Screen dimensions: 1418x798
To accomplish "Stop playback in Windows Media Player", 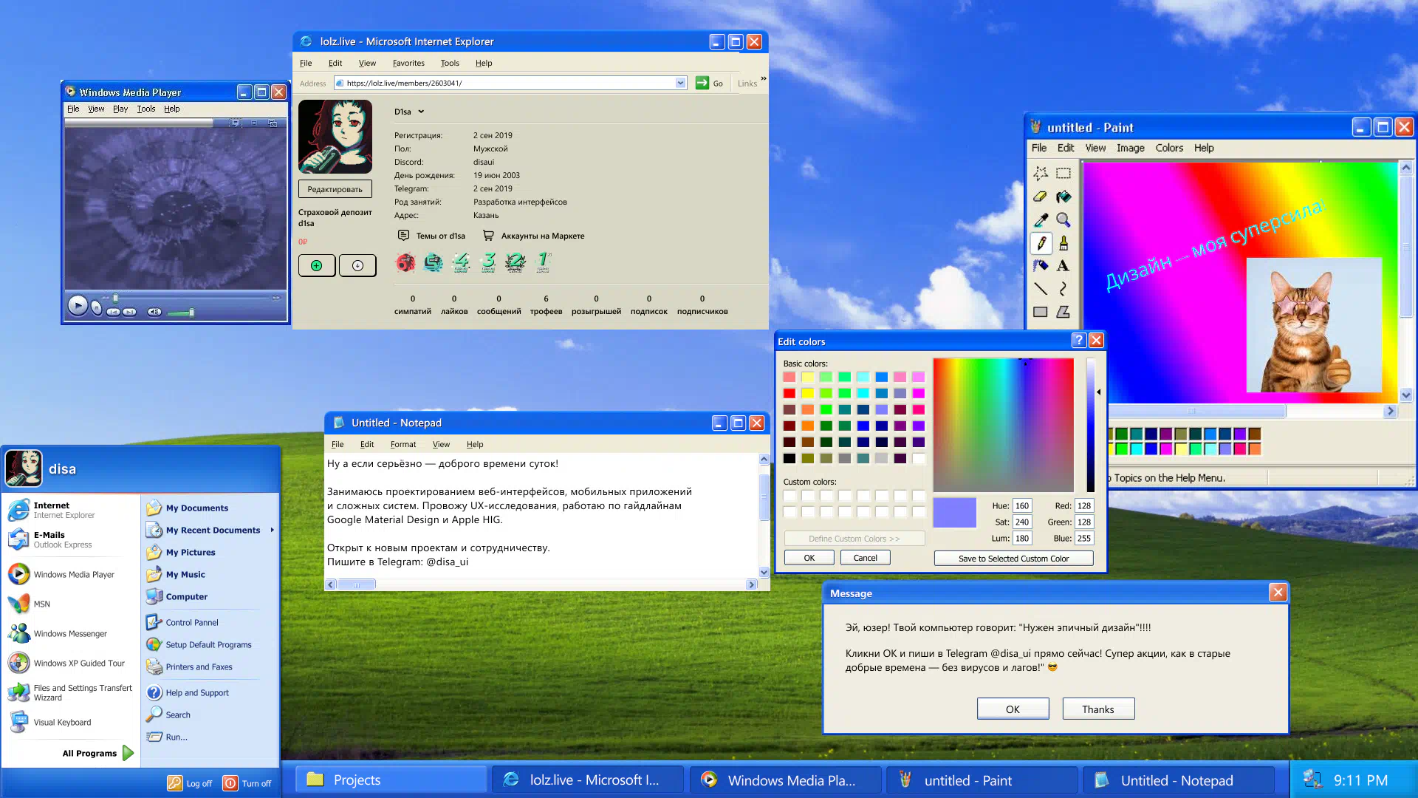I will [x=97, y=307].
